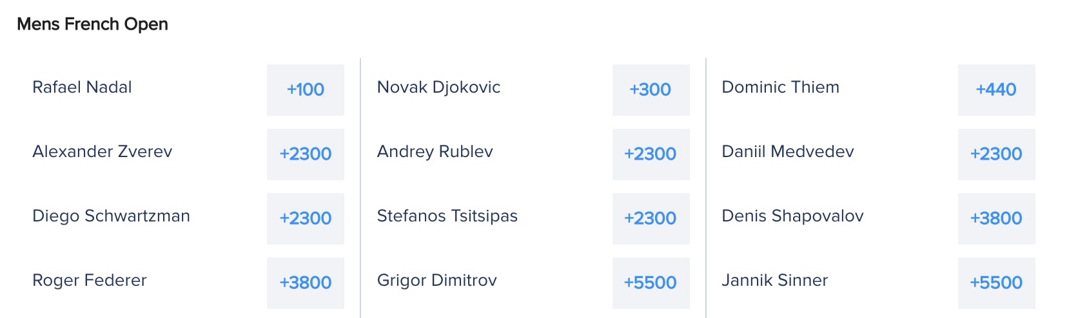Click the Daniil Medvedev name label
The image size is (1078, 318).
pyautogui.click(x=788, y=151)
